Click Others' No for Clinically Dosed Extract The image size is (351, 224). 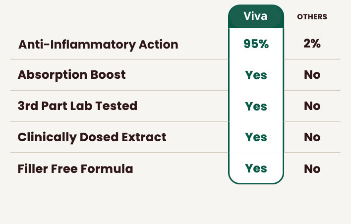click(x=312, y=137)
